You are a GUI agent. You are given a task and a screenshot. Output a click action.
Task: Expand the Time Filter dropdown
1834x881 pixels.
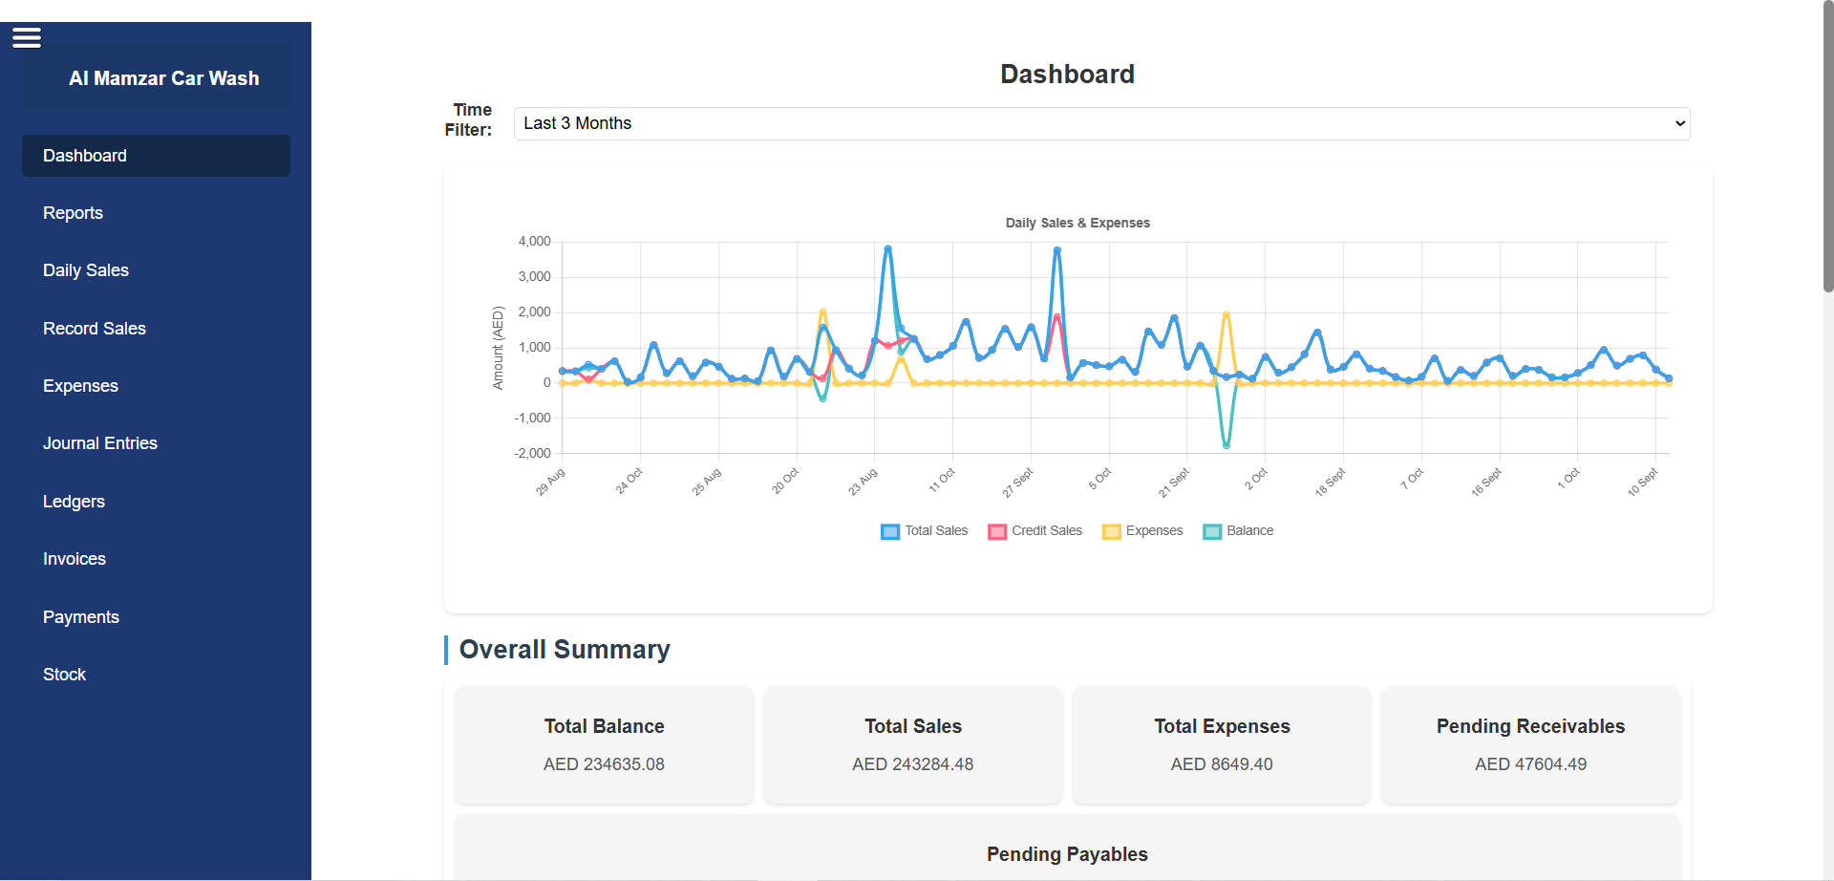tap(1101, 123)
